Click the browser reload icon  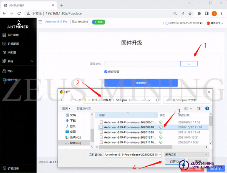[x=19, y=14]
